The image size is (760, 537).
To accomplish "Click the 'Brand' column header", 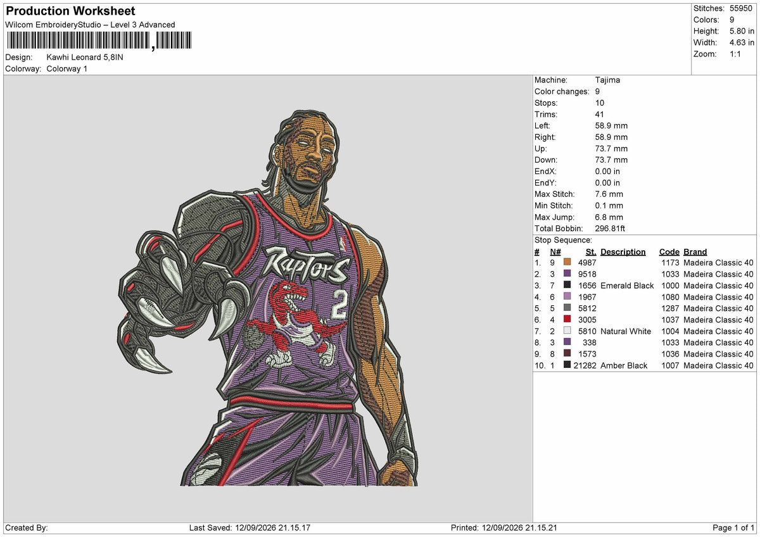I will tap(695, 251).
